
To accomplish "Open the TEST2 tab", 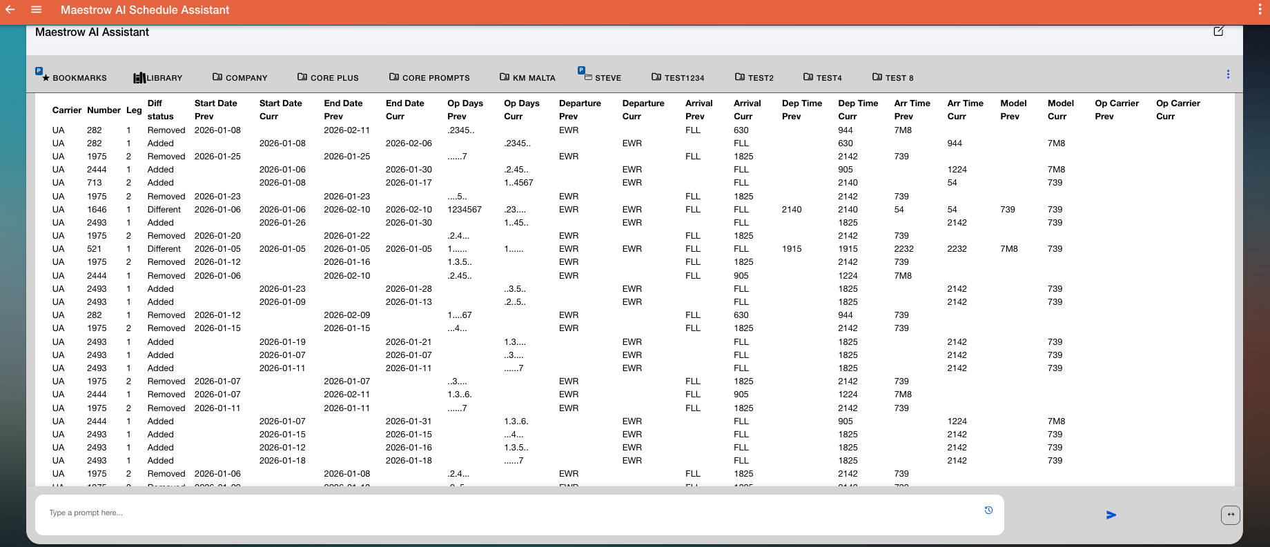I will click(x=754, y=78).
